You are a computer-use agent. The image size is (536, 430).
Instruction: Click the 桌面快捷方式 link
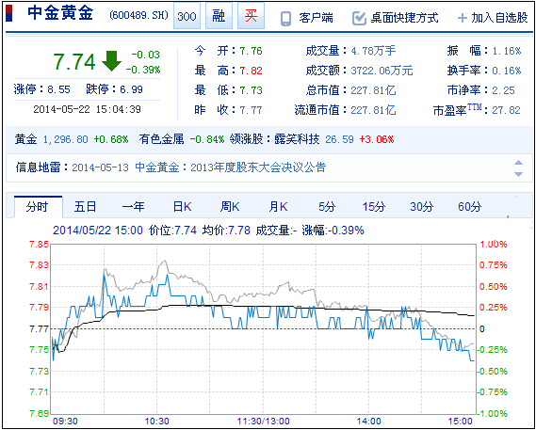[405, 18]
